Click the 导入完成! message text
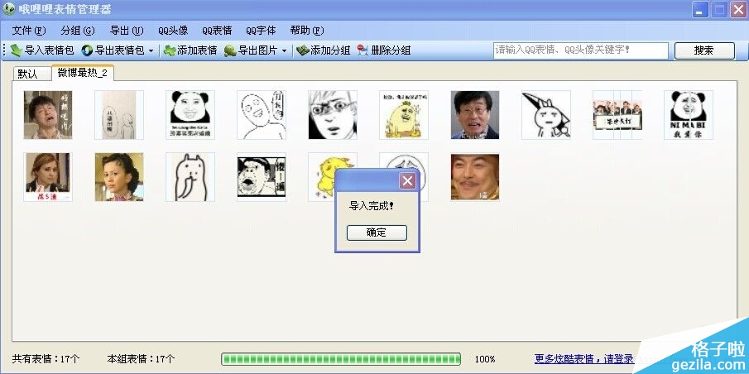749x374 pixels. point(372,206)
